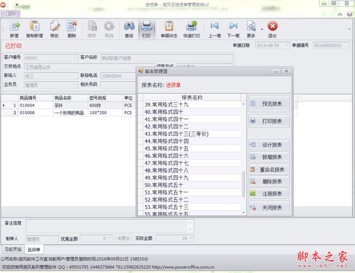Close the 报表管理器 dialog
355x273 pixels.
click(x=286, y=71)
